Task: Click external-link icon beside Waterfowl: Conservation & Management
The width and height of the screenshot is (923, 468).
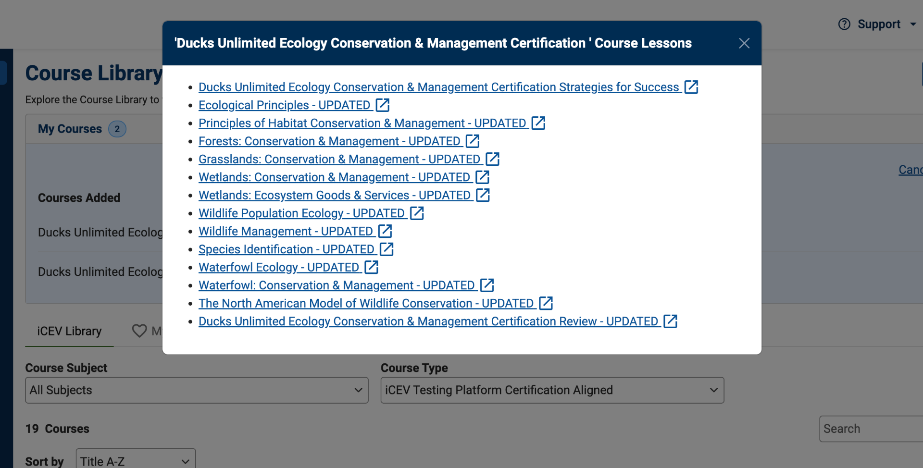Action: pyautogui.click(x=487, y=285)
